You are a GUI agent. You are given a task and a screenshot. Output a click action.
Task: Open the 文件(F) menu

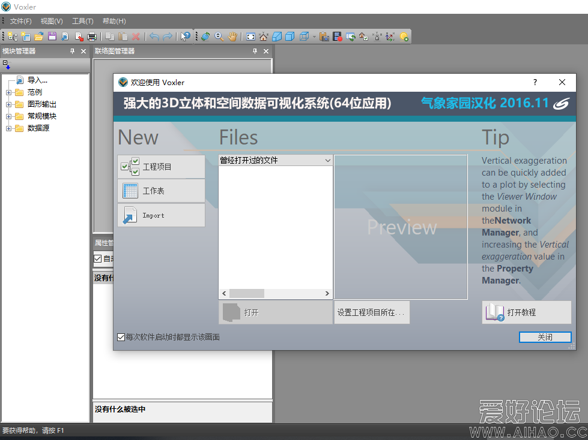(20, 21)
